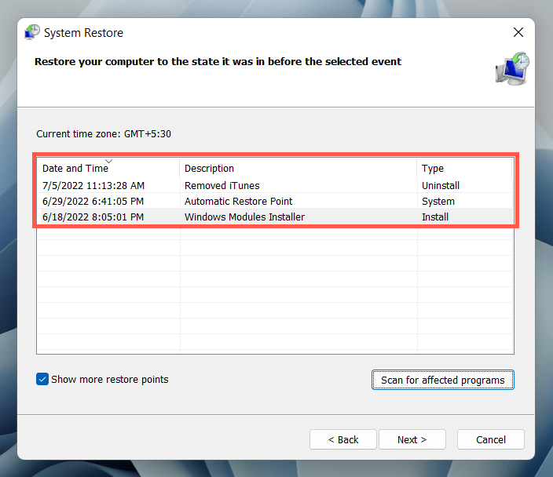This screenshot has height=477, width=553.
Task: Click the System Restore monitor clock graphic
Action: pyautogui.click(x=512, y=69)
